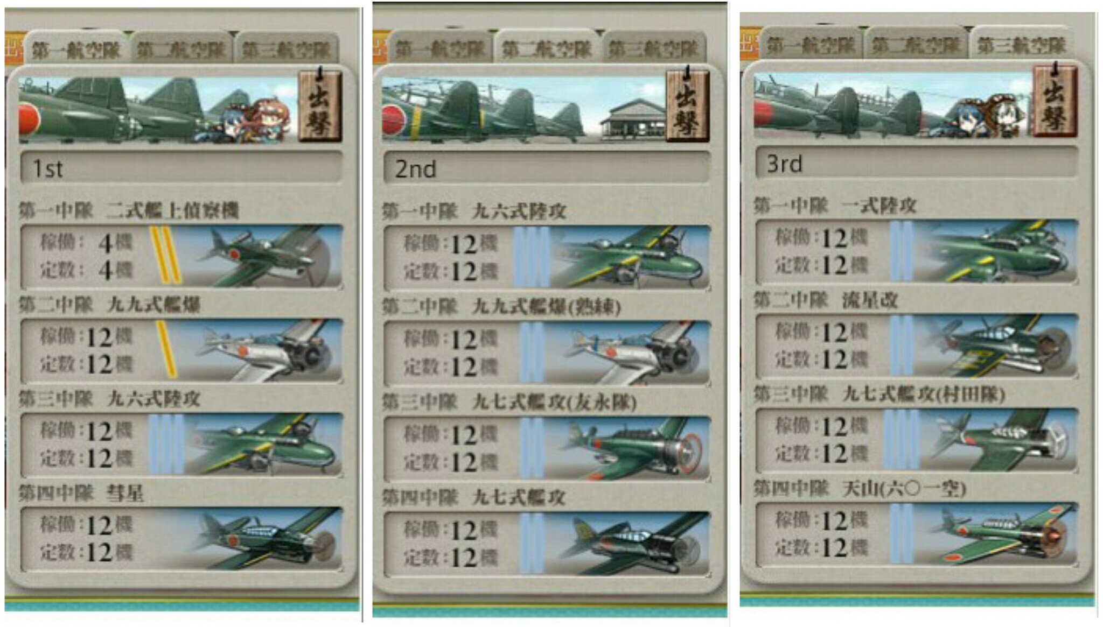This screenshot has width=1103, height=627.
Task: Select the 第二航空隊 tab in the middle panel
Action: point(546,48)
